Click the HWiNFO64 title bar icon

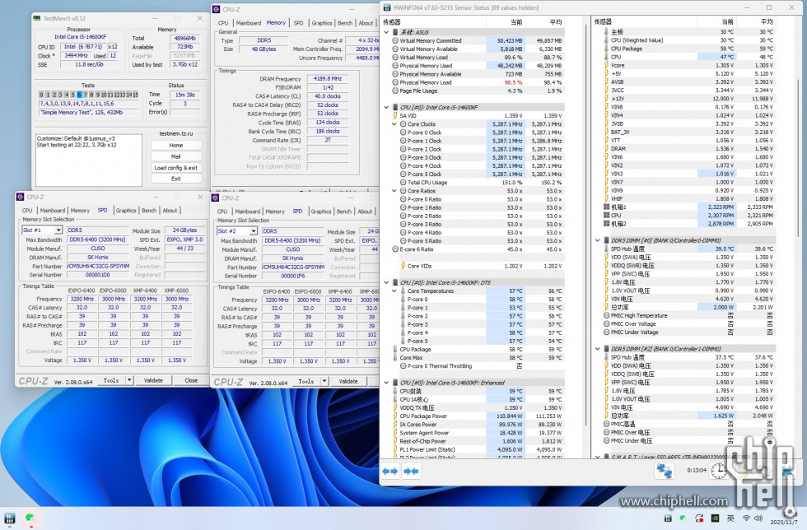[386, 7]
